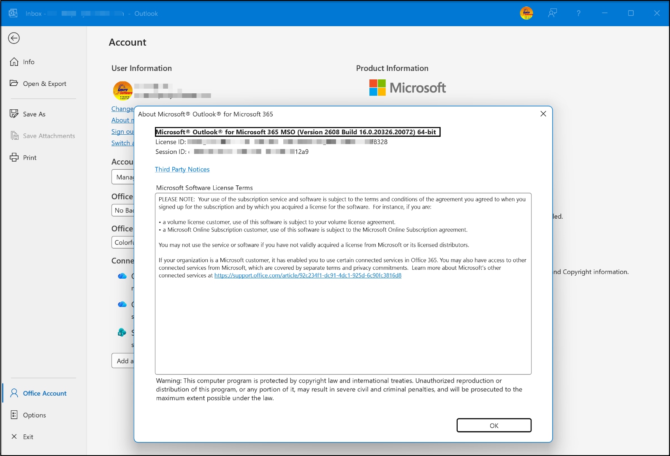This screenshot has height=456, width=670.
Task: Click the Open & Export folder icon
Action: point(14,83)
